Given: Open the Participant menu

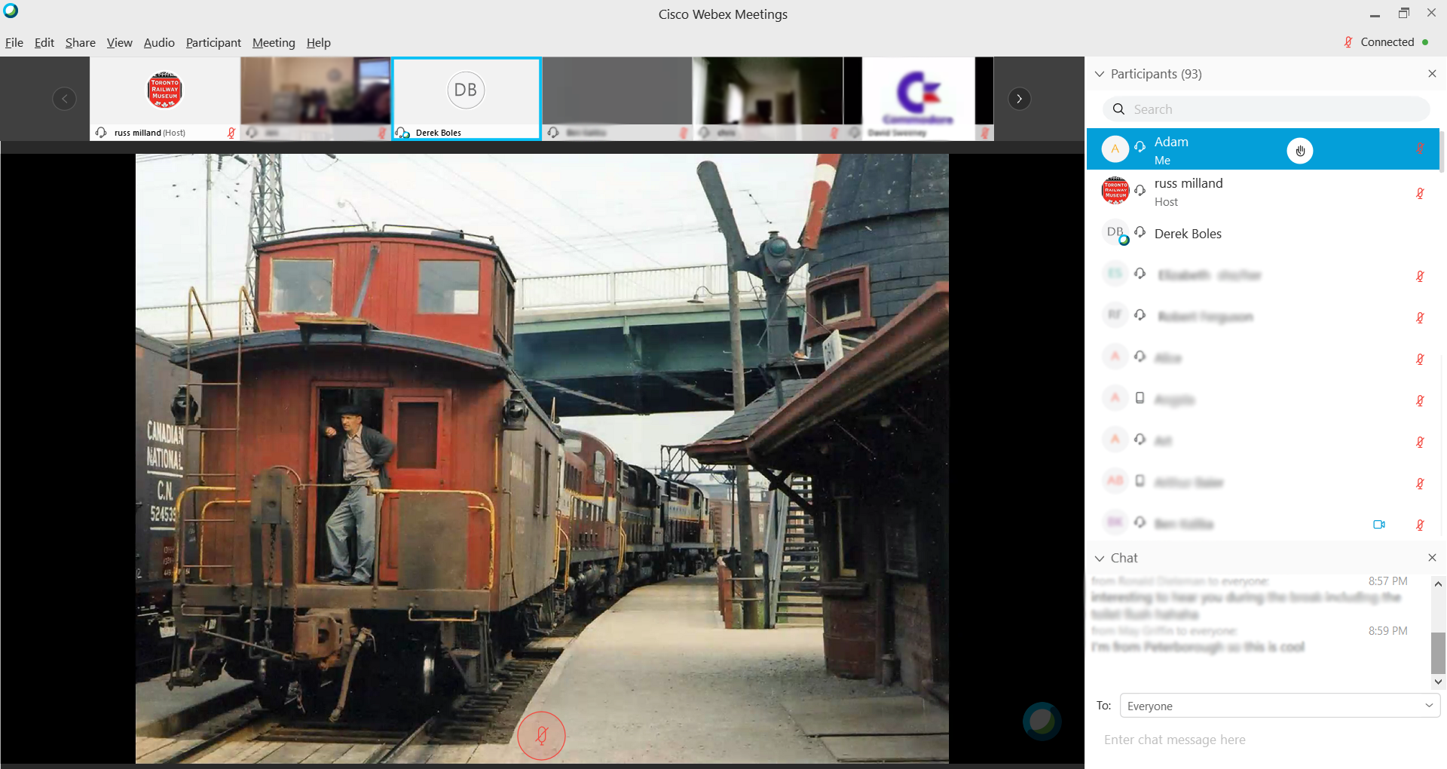Looking at the screenshot, I should [213, 43].
